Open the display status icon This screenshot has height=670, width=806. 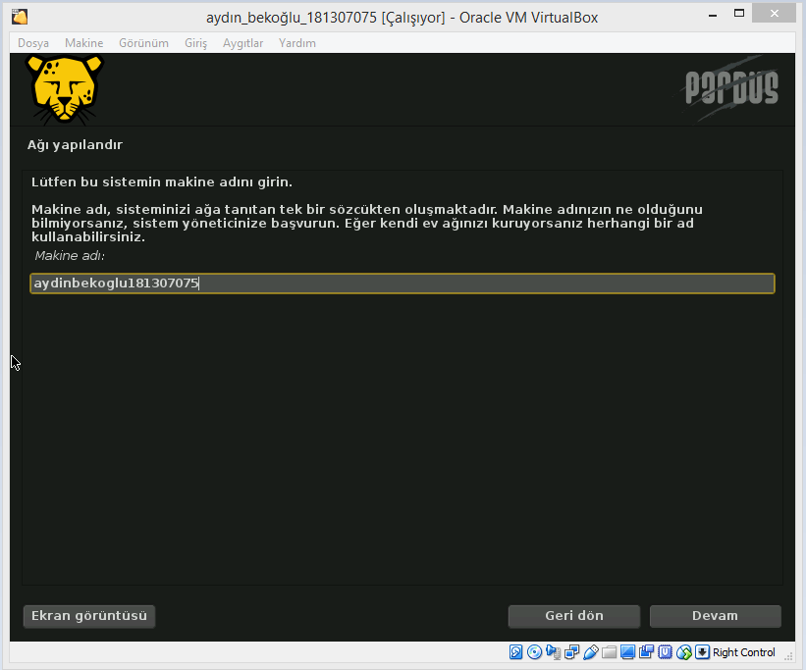coord(627,652)
